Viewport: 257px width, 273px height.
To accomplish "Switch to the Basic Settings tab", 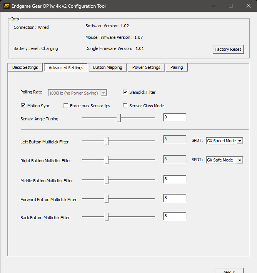I will tap(25, 67).
